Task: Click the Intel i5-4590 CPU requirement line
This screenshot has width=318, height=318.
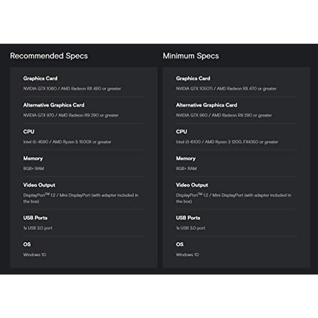Action: coord(67,142)
